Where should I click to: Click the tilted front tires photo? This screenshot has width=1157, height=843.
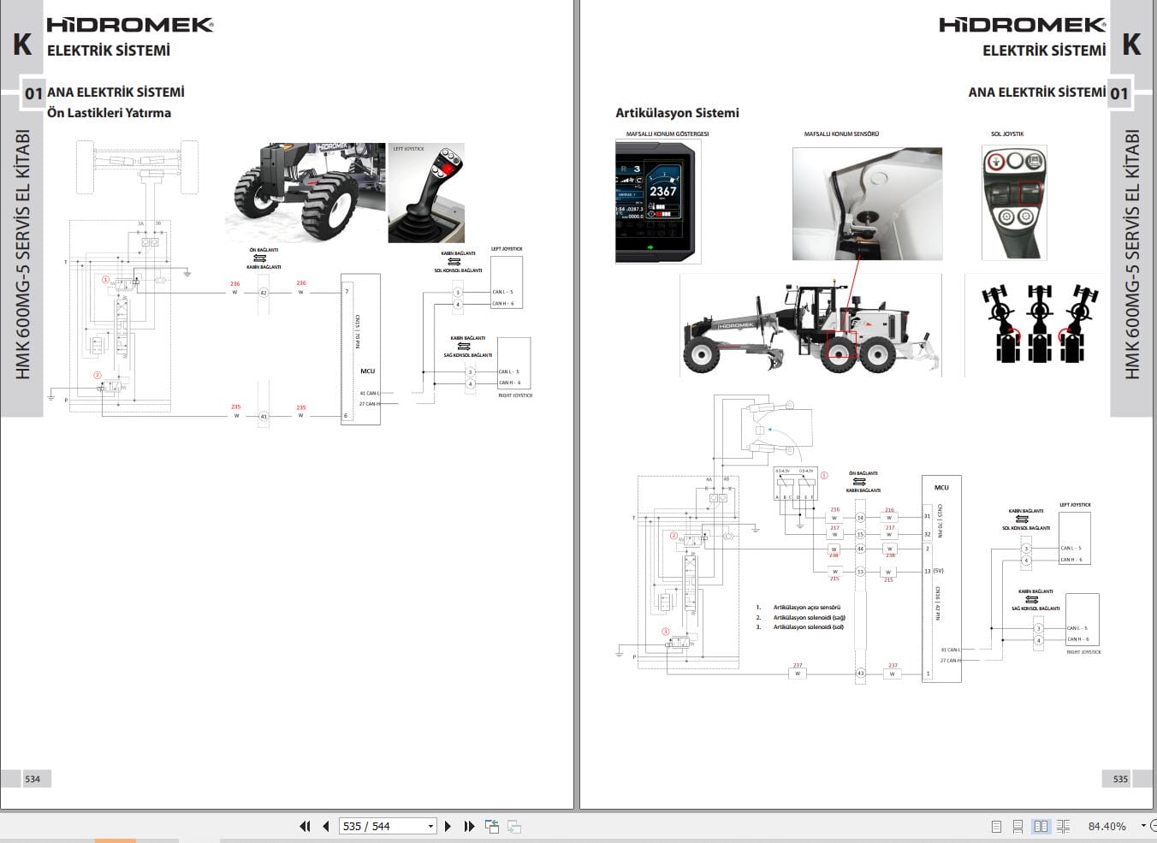306,193
